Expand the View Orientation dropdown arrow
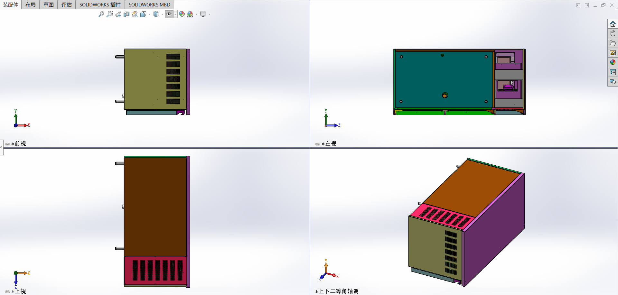The image size is (618, 295). (x=149, y=14)
